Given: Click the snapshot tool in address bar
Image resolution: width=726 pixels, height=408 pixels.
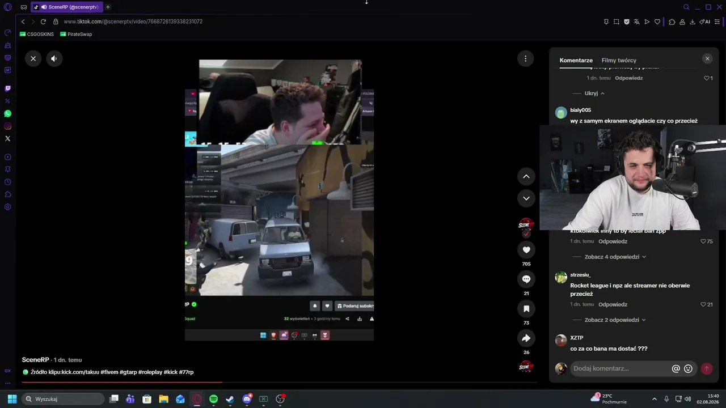Looking at the screenshot, I should tap(617, 22).
